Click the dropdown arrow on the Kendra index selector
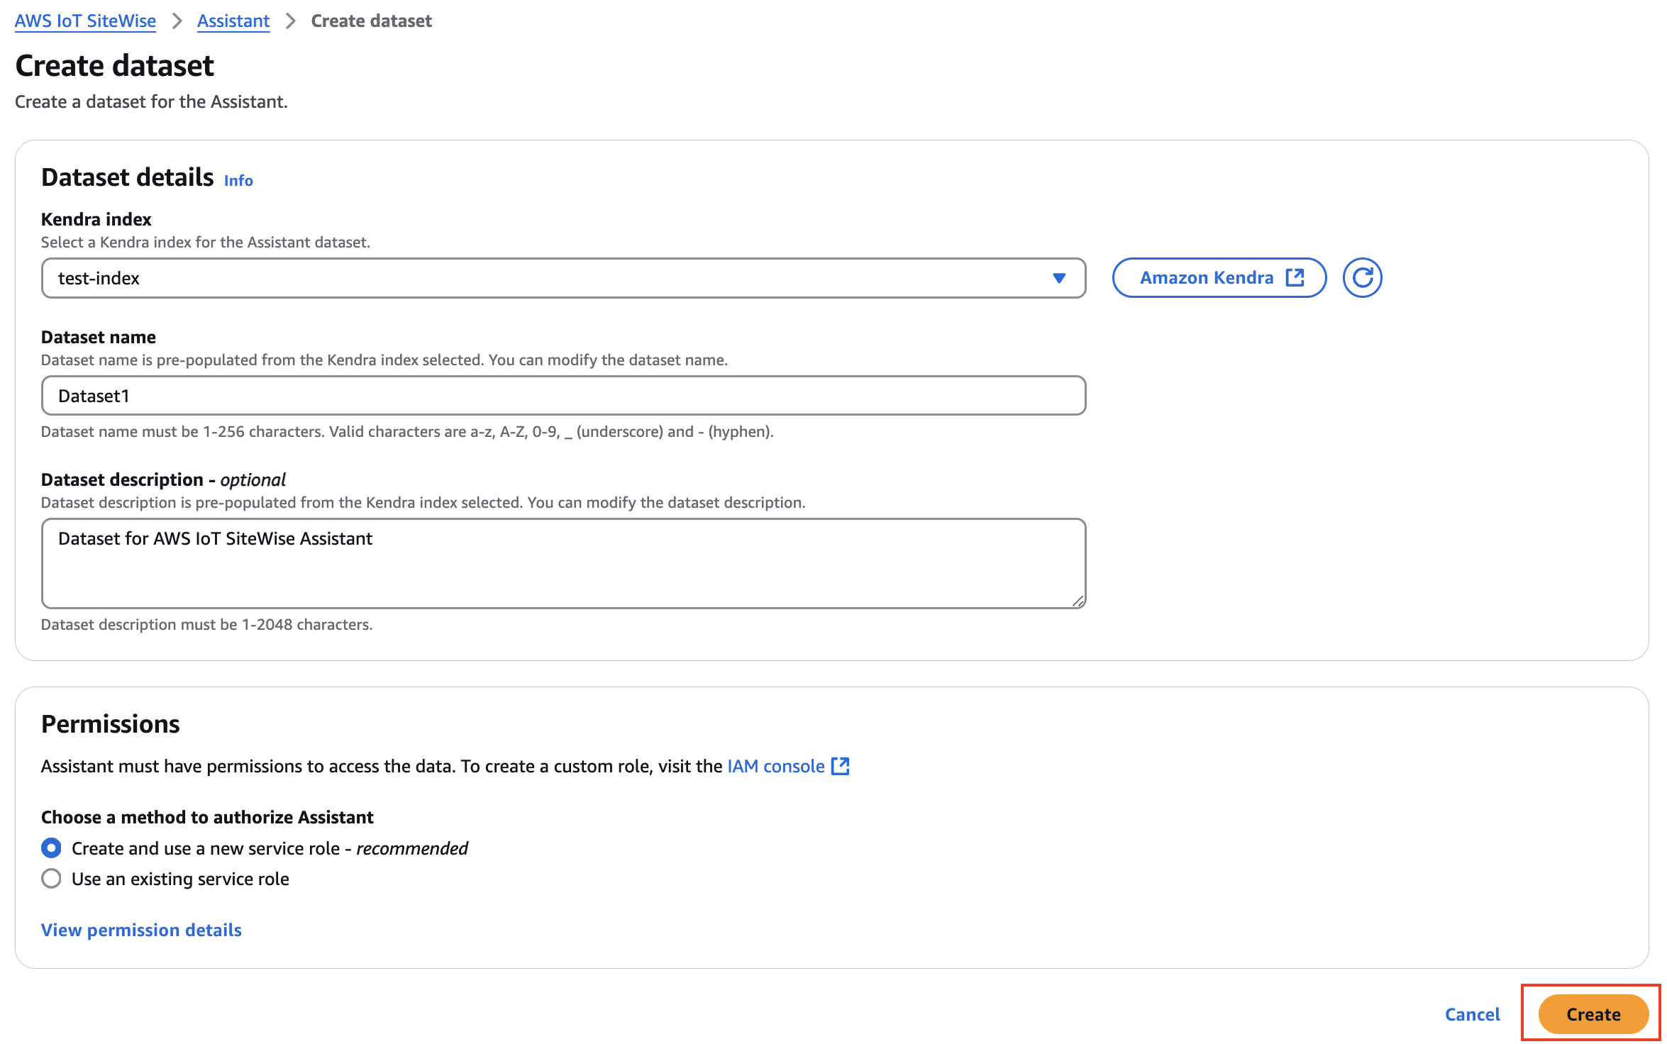 [x=1058, y=278]
